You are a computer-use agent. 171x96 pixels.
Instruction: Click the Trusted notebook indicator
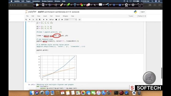tap(131, 16)
